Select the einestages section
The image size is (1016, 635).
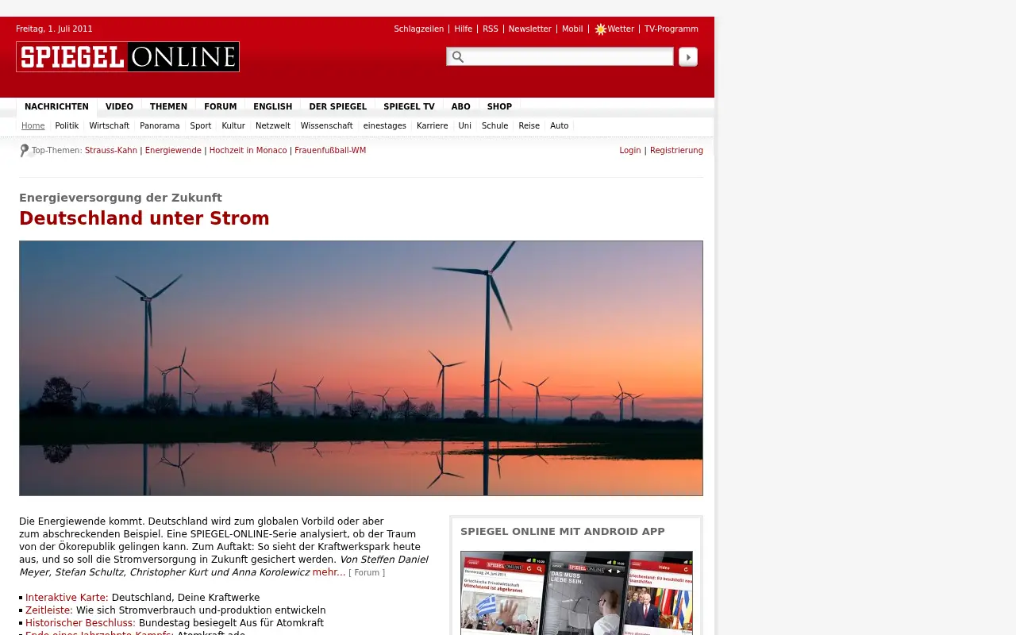tap(385, 126)
